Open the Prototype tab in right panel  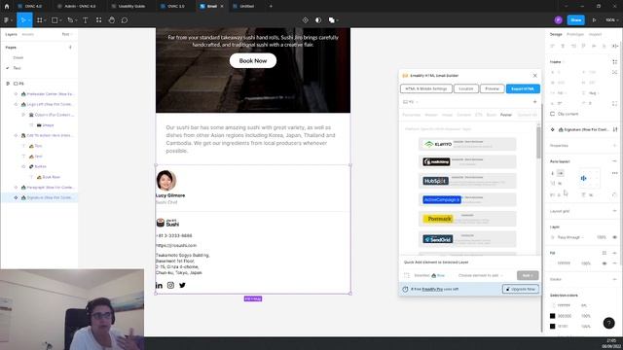[575, 35]
